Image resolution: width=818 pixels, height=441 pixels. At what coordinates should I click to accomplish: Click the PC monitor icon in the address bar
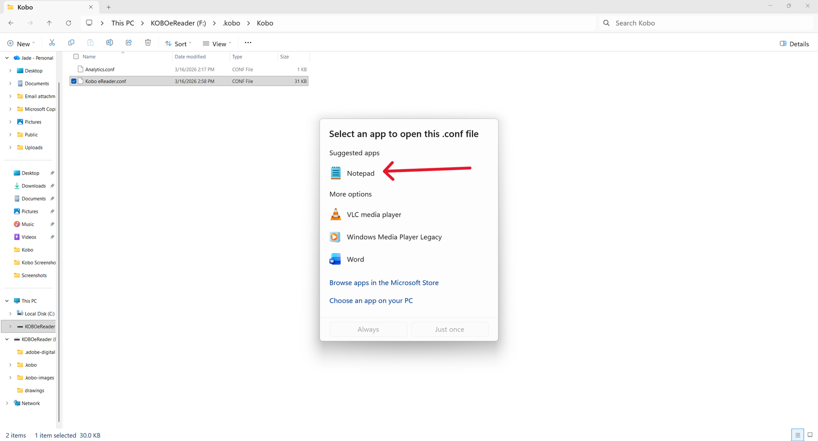[x=89, y=23]
